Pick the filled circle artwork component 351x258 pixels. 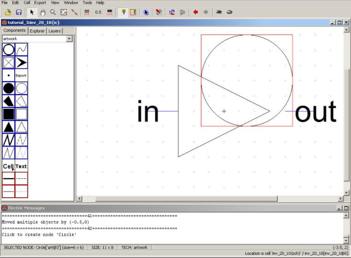pos(8,88)
